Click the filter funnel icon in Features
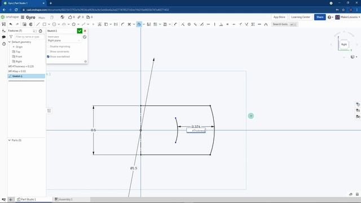The height and width of the screenshot is (203, 361). click(11, 37)
